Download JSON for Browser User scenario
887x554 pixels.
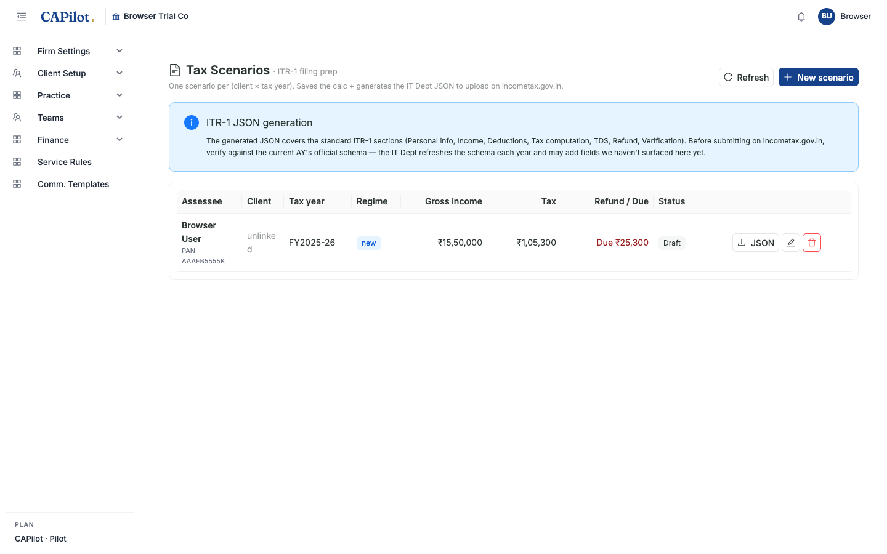coord(756,243)
